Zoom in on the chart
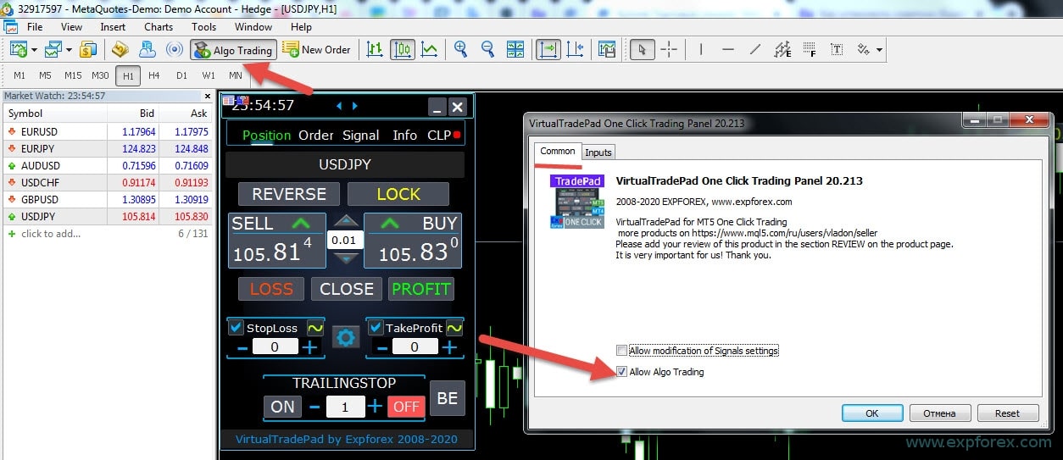Image resolution: width=1063 pixels, height=460 pixels. click(460, 50)
